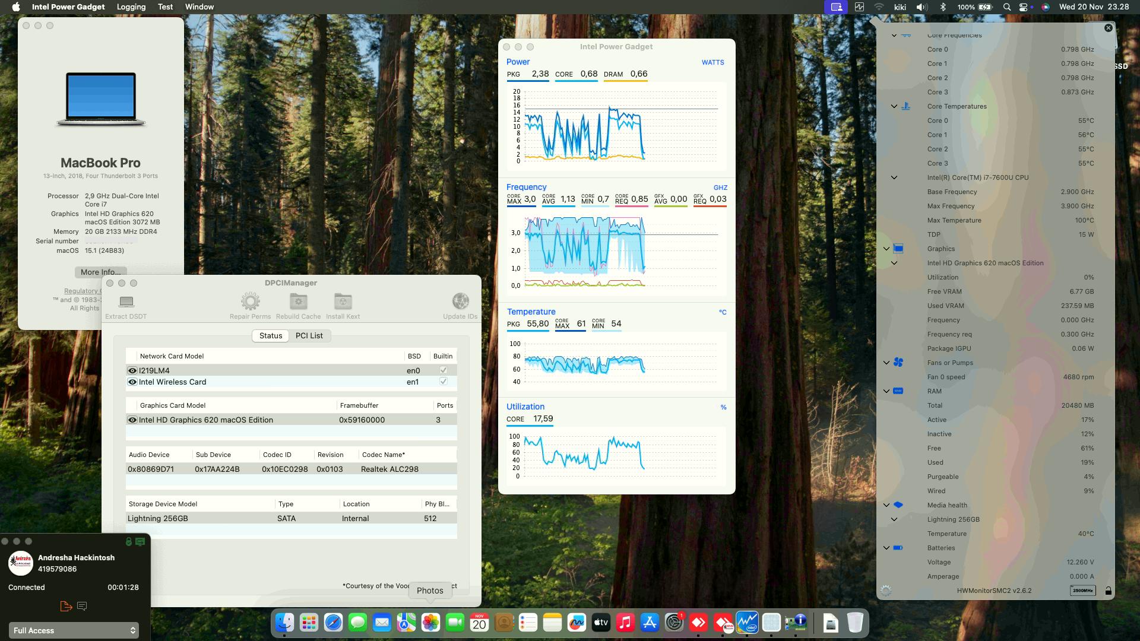
Task: Switch to the PCI List tab
Action: click(x=309, y=335)
